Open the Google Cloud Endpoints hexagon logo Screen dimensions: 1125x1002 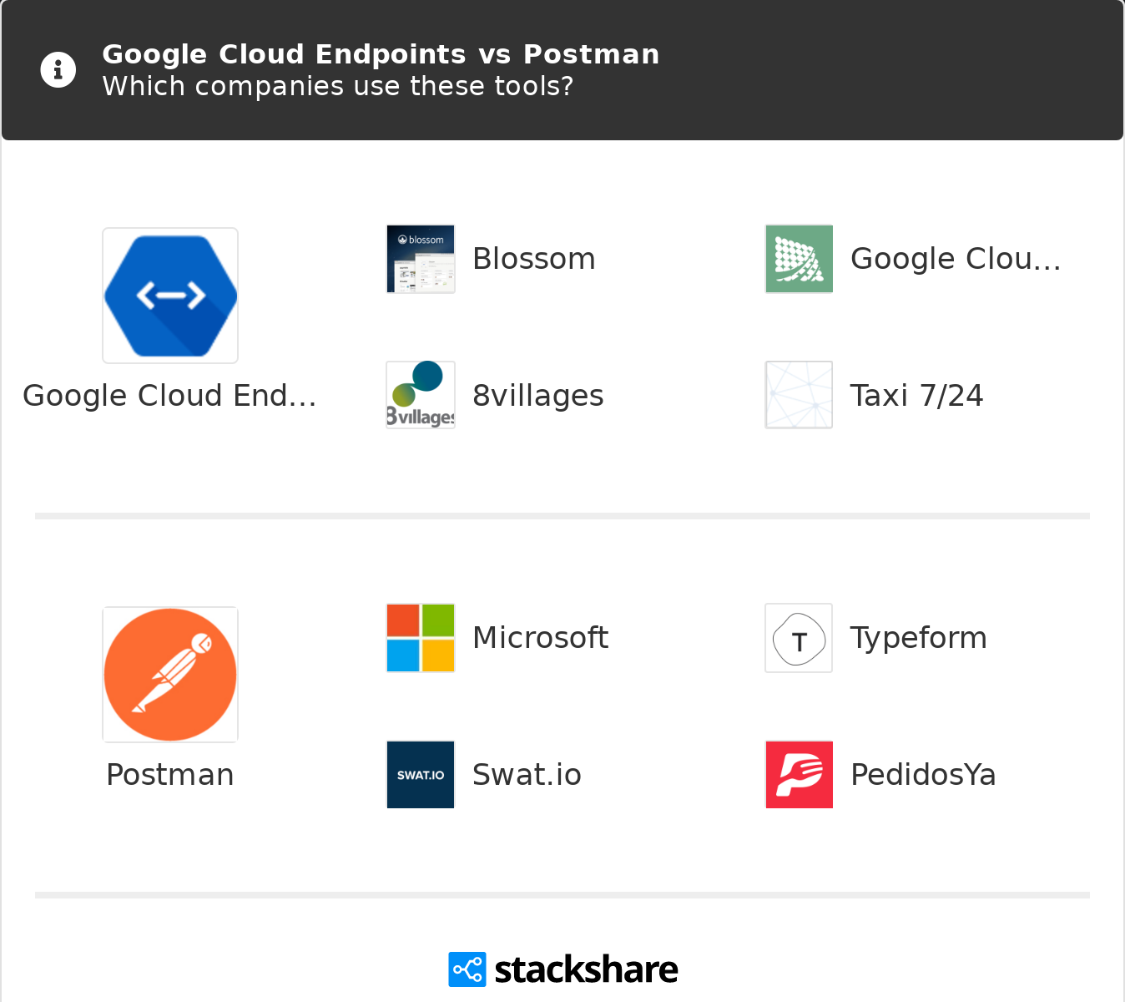click(170, 296)
